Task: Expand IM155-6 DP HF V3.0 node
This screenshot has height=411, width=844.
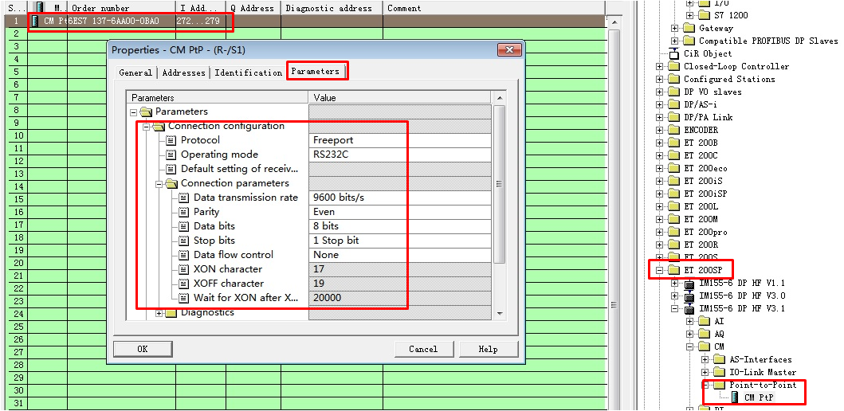Action: (674, 296)
